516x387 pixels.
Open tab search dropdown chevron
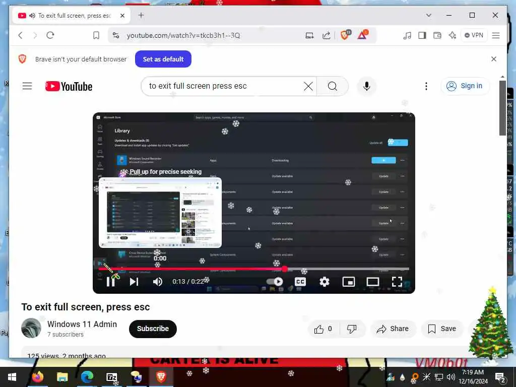[428, 15]
